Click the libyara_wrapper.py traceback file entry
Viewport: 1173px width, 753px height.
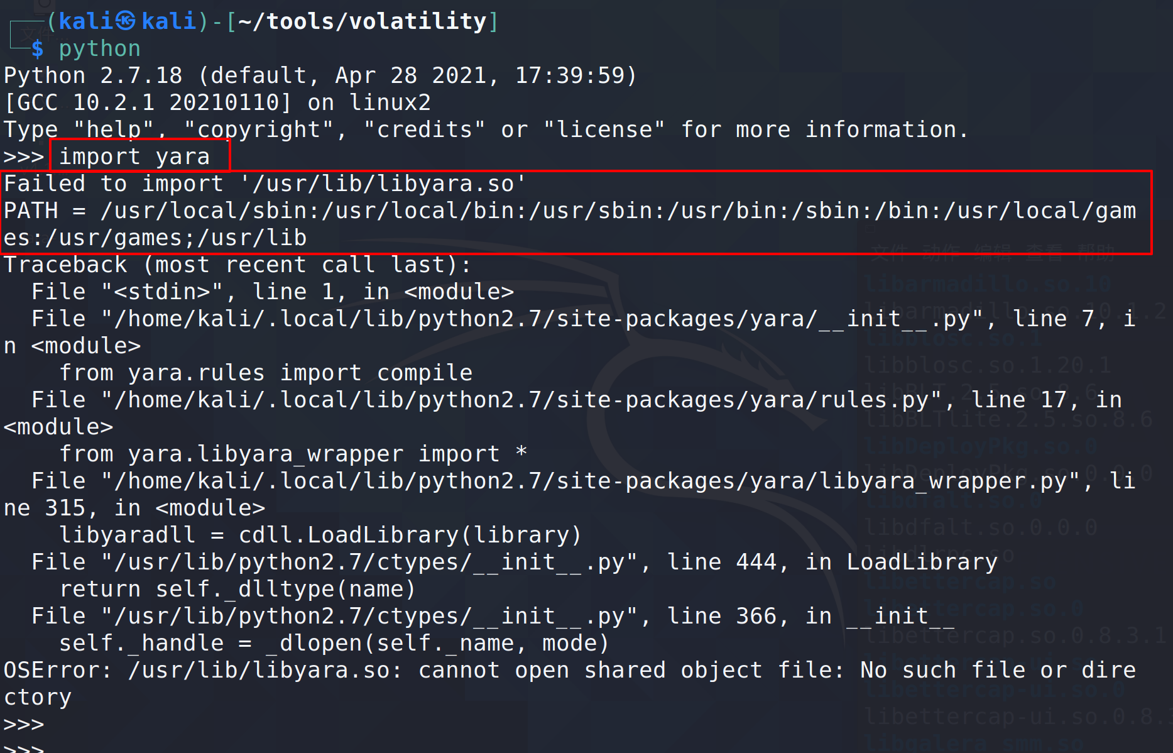(x=584, y=481)
